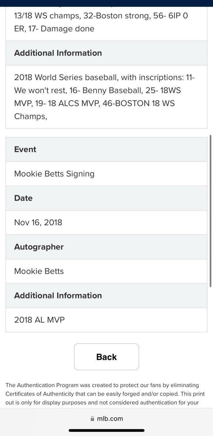The image size is (213, 436).
Task: Select the Date header row
Action: (x=106, y=198)
